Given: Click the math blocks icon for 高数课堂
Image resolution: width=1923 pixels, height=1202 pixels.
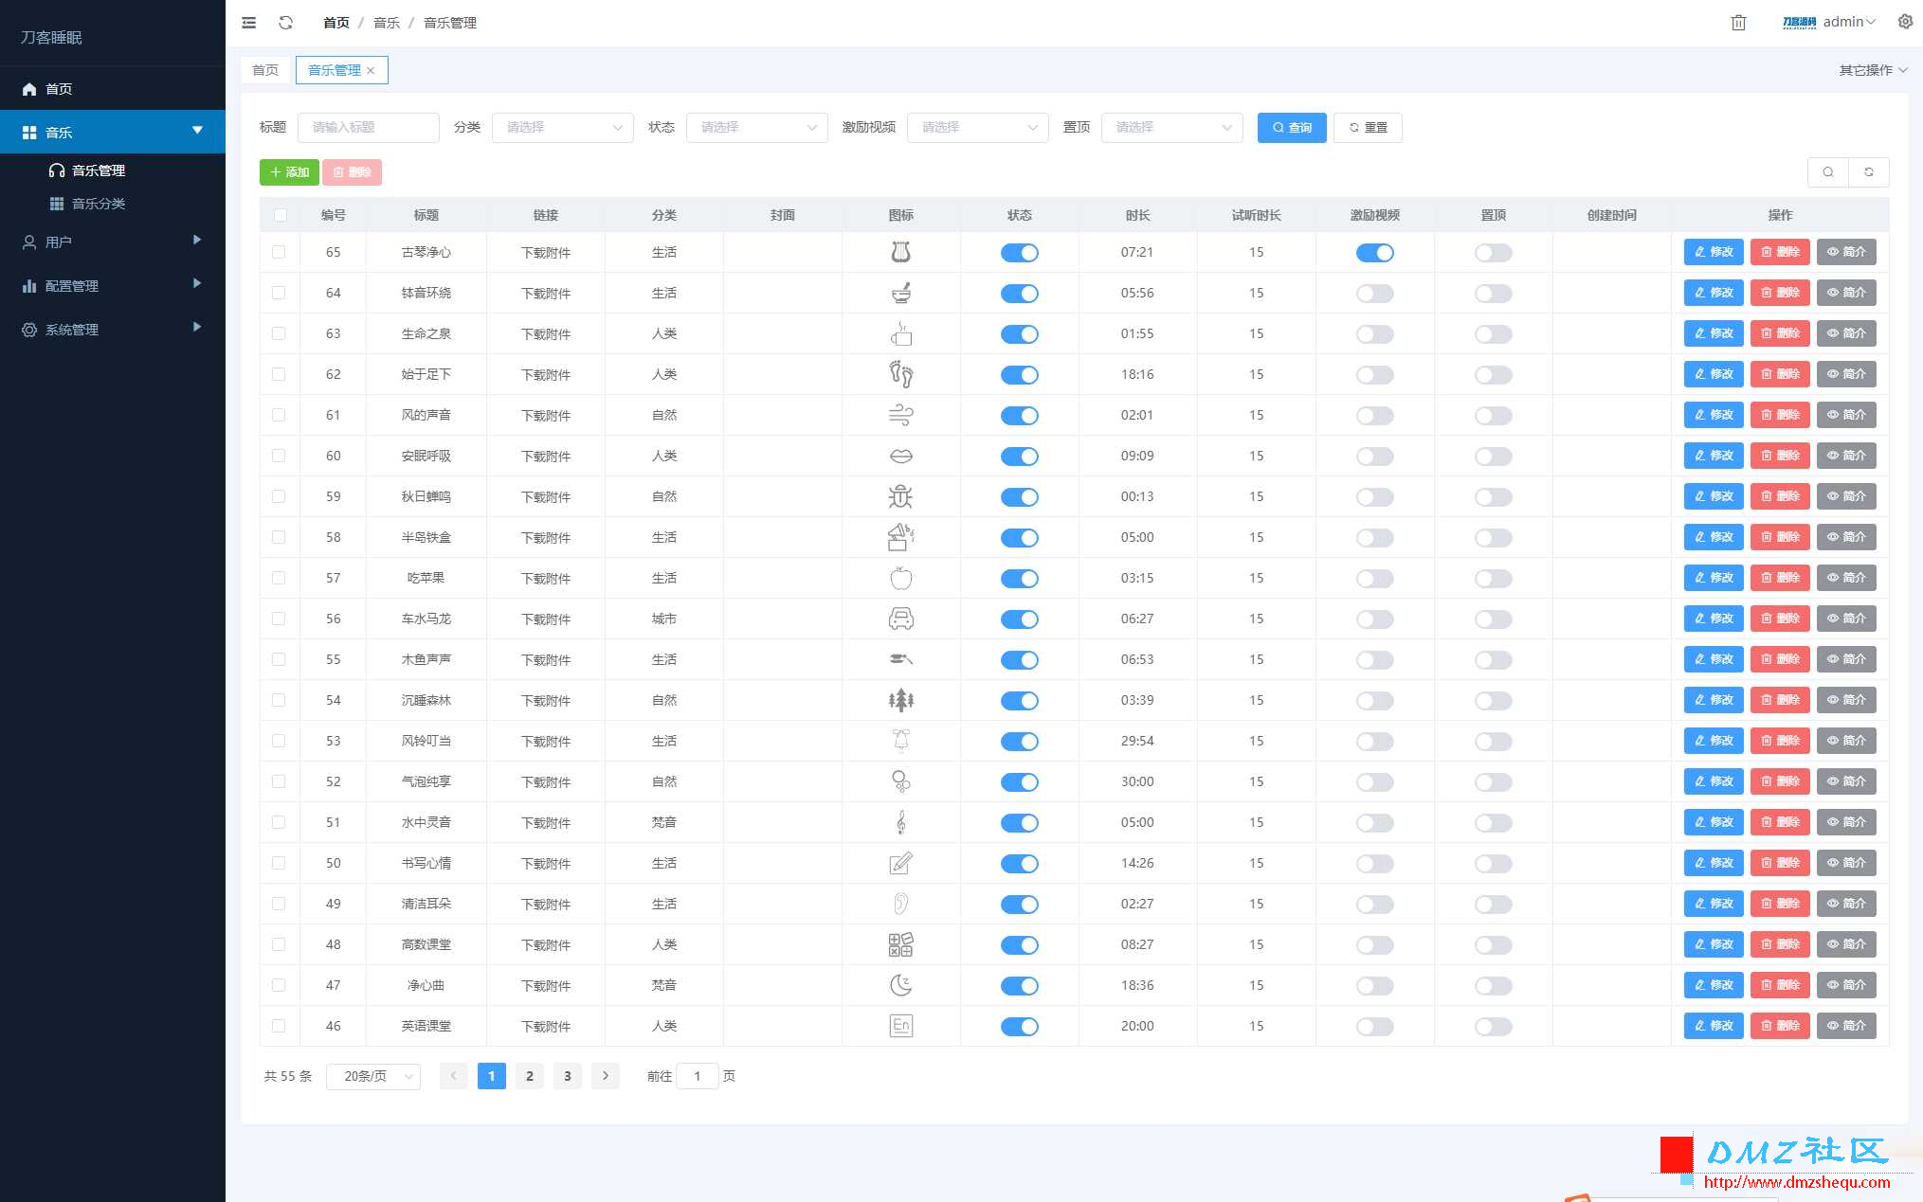Looking at the screenshot, I should coord(900,944).
